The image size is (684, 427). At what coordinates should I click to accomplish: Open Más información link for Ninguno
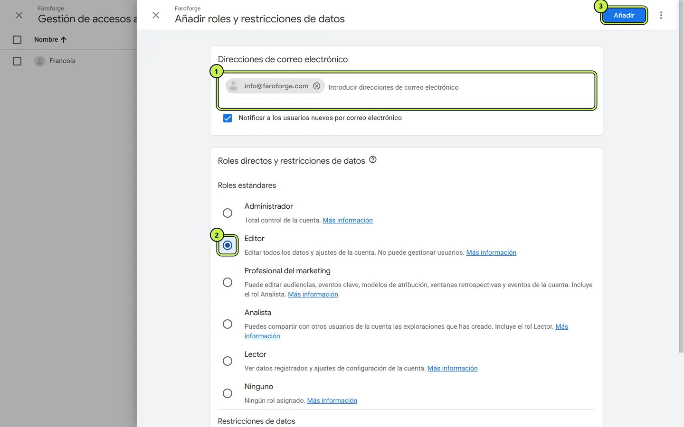(x=332, y=400)
